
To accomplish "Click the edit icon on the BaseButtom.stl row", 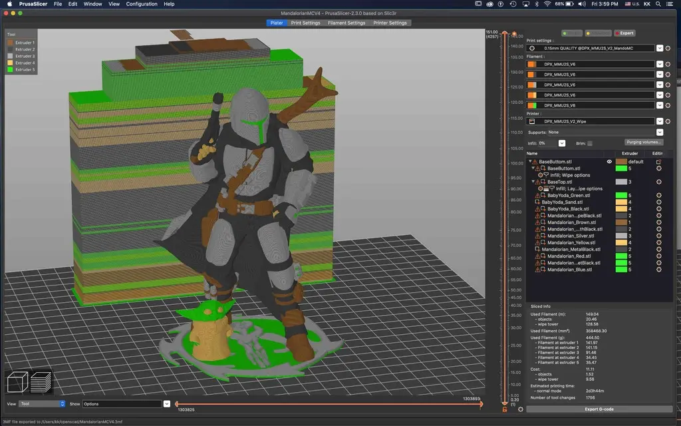I will (658, 162).
